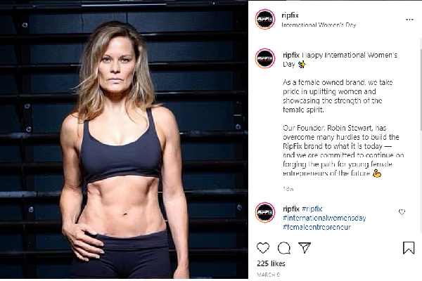Click the 18w caption timestamp
The image size is (422, 281).
pos(288,189)
